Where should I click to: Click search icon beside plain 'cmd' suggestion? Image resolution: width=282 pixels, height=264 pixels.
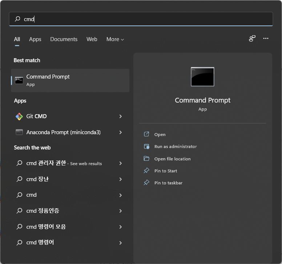[19, 195]
